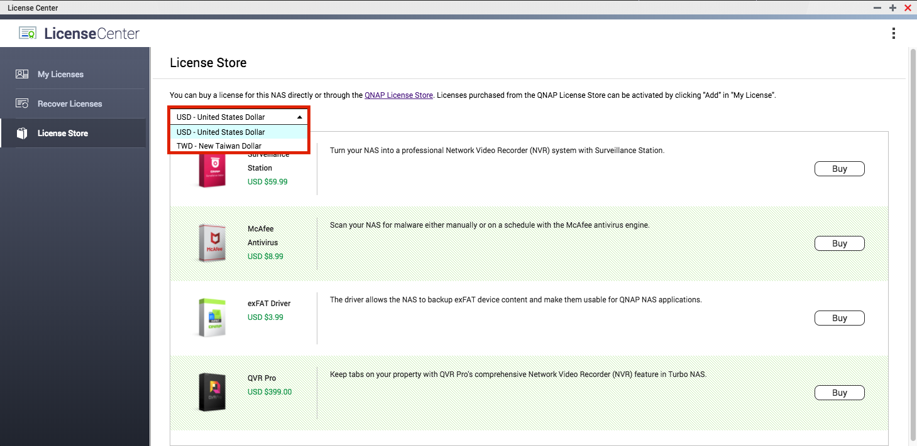This screenshot has width=917, height=446.
Task: Select the License Store tab
Action: pyautogui.click(x=73, y=133)
